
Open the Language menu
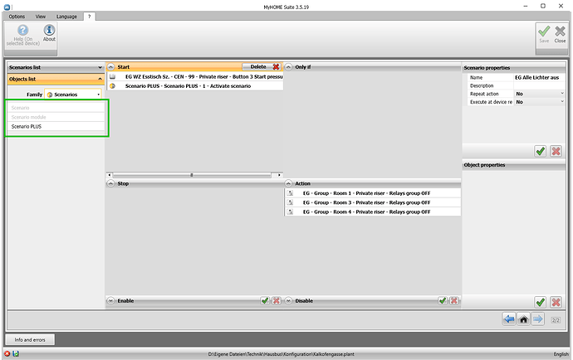(66, 17)
